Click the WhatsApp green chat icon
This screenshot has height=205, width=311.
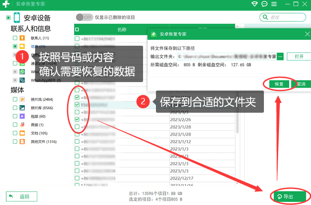(x=22, y=72)
